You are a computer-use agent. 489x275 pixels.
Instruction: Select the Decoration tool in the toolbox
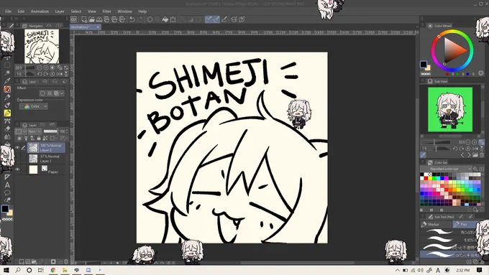(7, 121)
